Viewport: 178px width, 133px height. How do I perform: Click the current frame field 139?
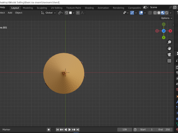coord(125,130)
